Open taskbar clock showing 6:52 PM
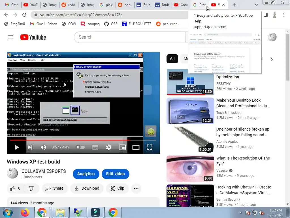This screenshot has height=218, width=290. point(276,213)
